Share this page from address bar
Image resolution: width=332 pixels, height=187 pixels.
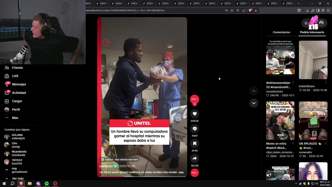pos(244,10)
